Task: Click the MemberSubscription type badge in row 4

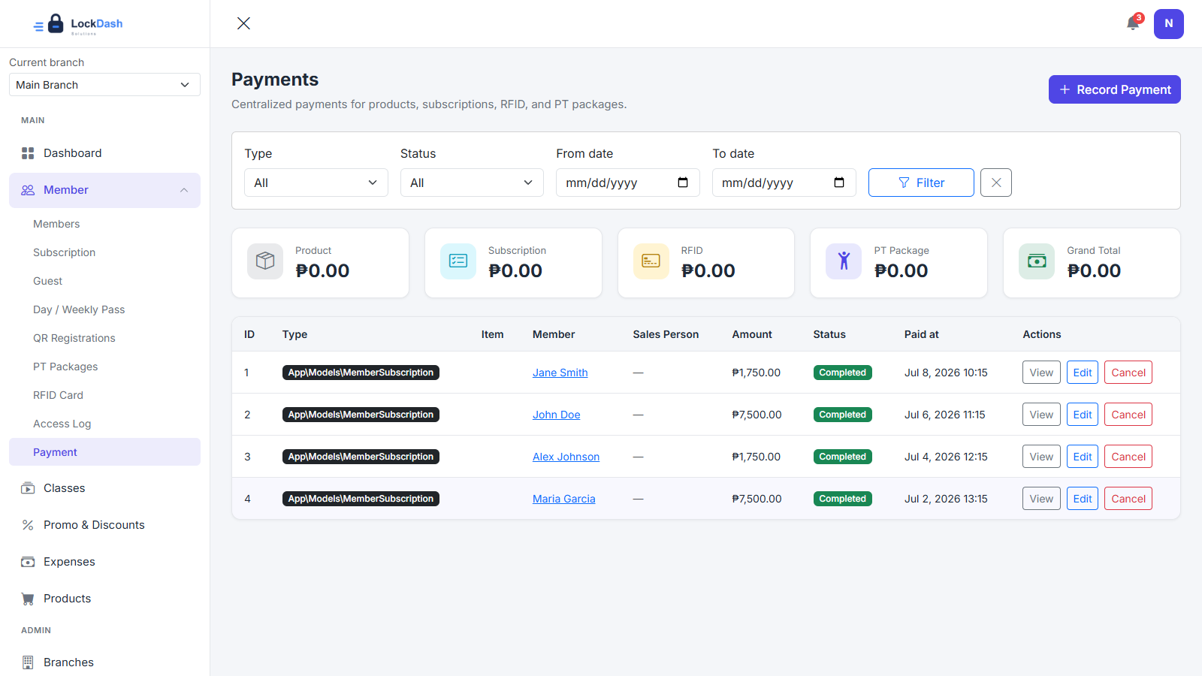Action: [361, 499]
